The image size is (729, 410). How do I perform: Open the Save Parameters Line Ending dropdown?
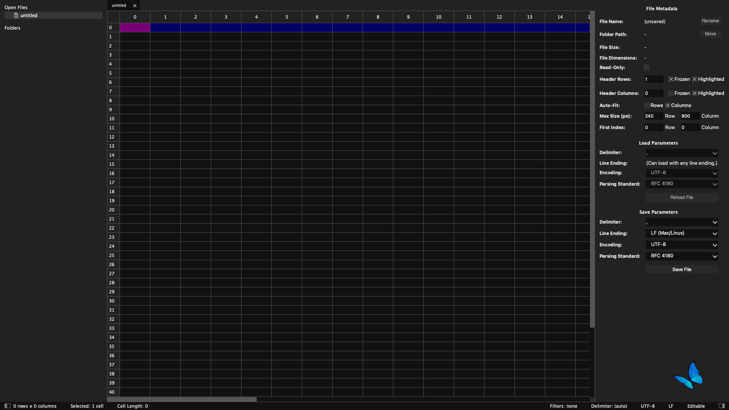click(x=682, y=233)
